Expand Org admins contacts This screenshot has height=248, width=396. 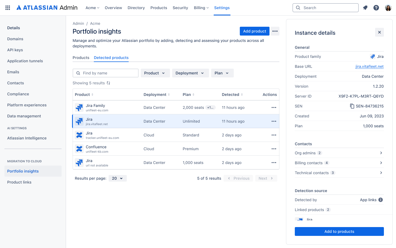click(x=339, y=153)
